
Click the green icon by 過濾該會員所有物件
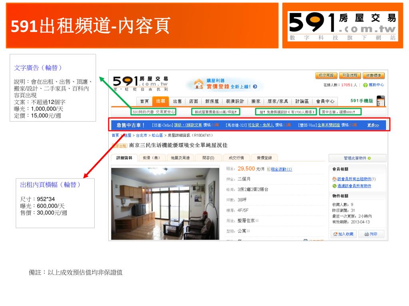click(x=334, y=186)
